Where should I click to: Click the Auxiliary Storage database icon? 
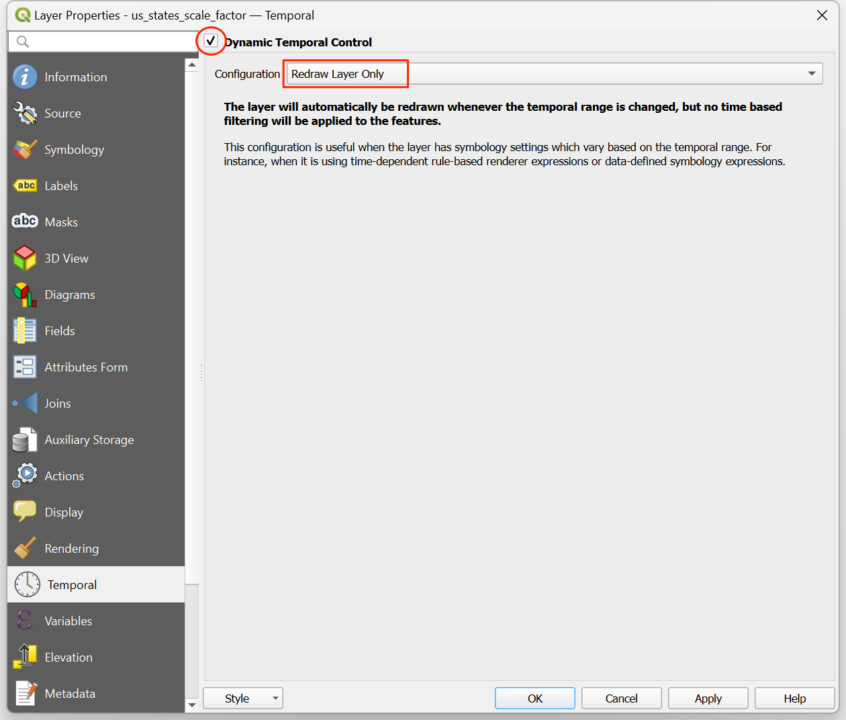pos(25,440)
